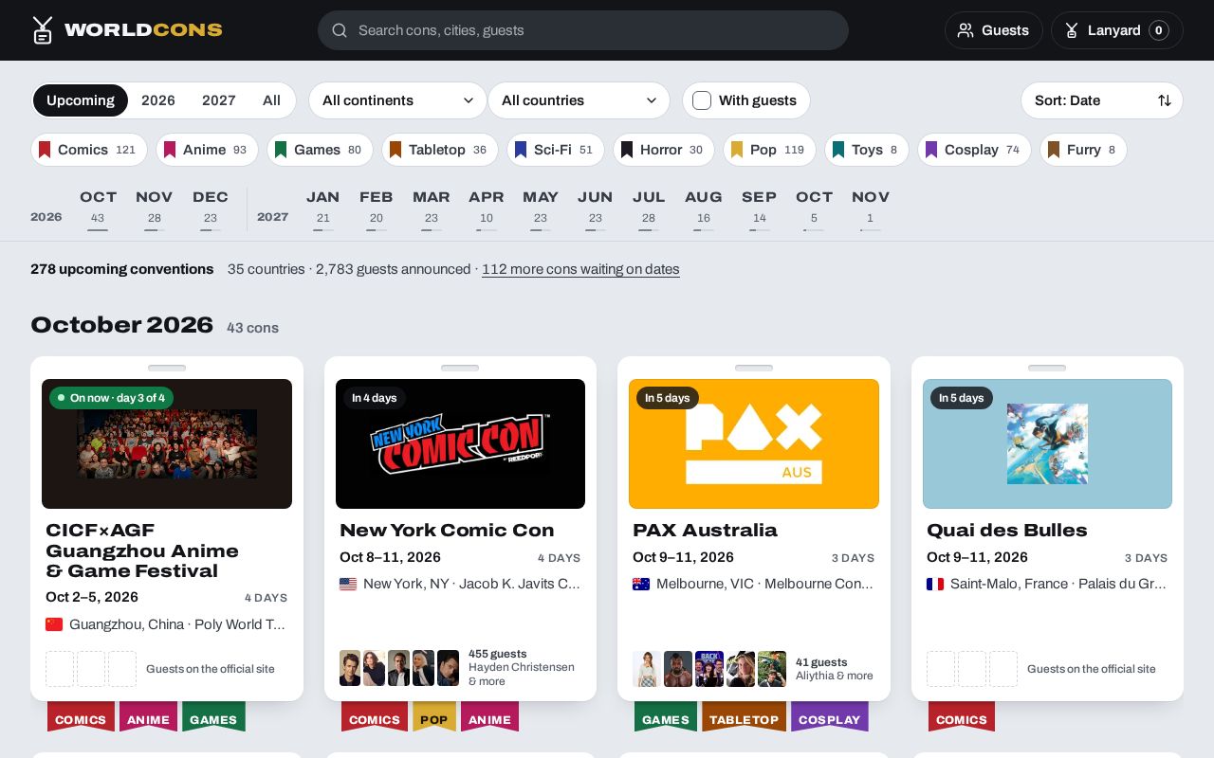Open the Quai des Bulles title
Screen dimensions: 1214x758
1007,531
